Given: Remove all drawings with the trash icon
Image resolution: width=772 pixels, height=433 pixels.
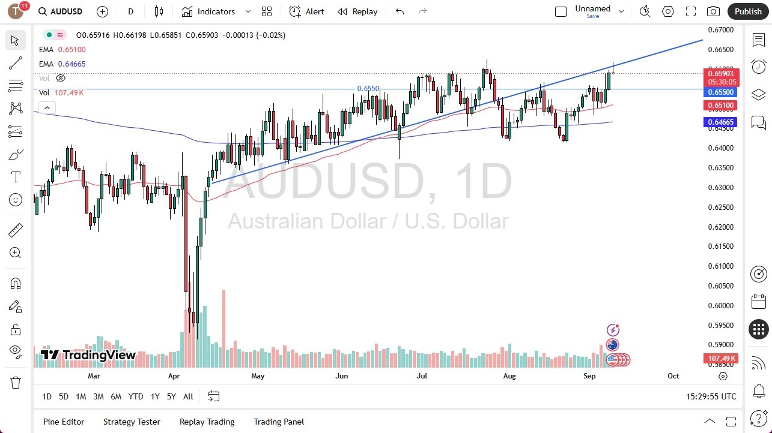Looking at the screenshot, I should [15, 382].
